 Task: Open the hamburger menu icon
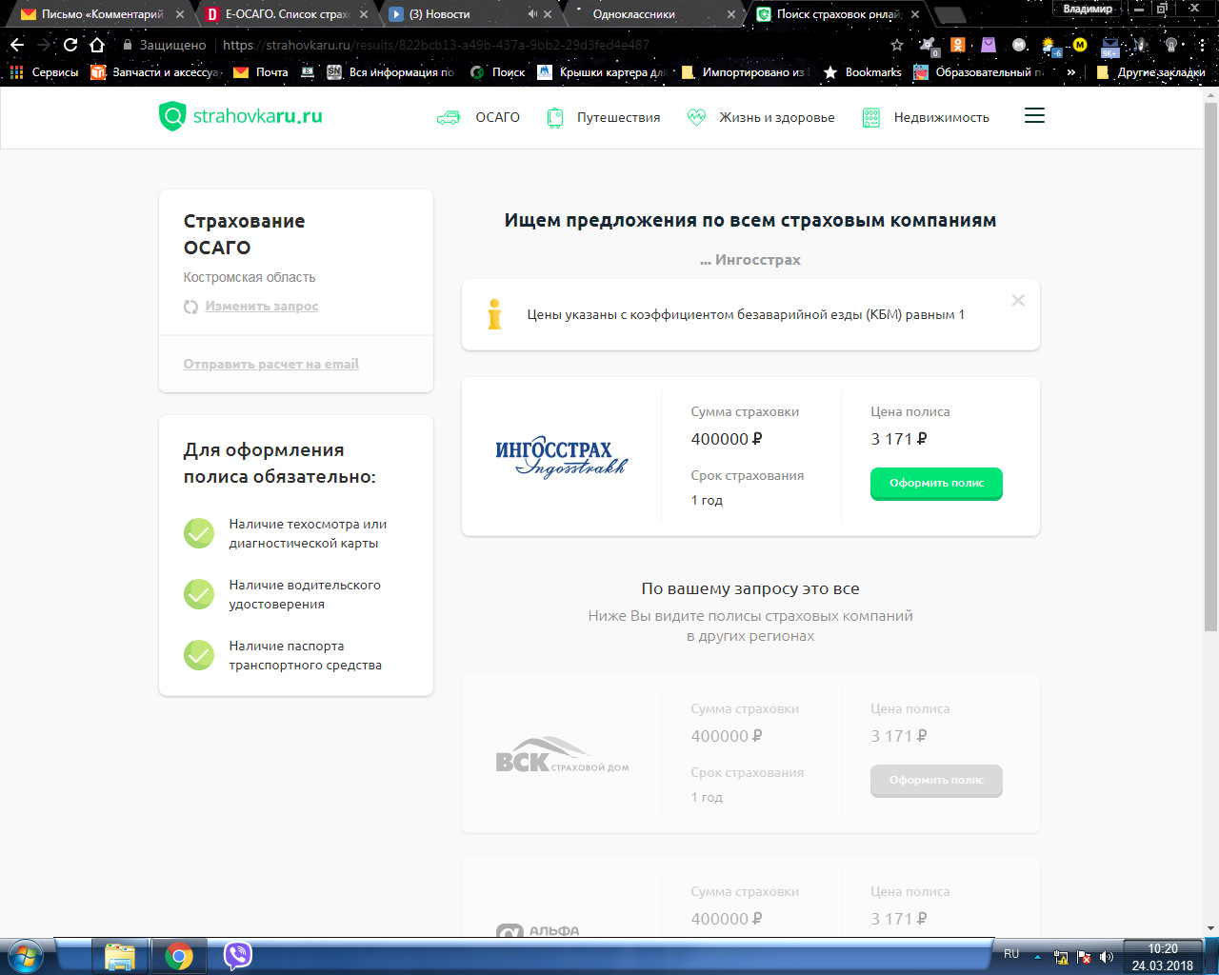click(x=1034, y=116)
